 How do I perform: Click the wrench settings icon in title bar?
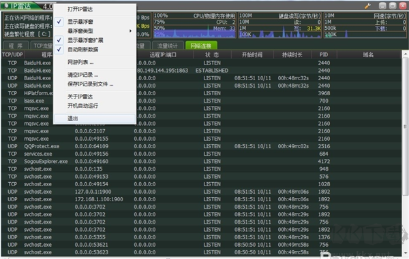click(x=367, y=5)
